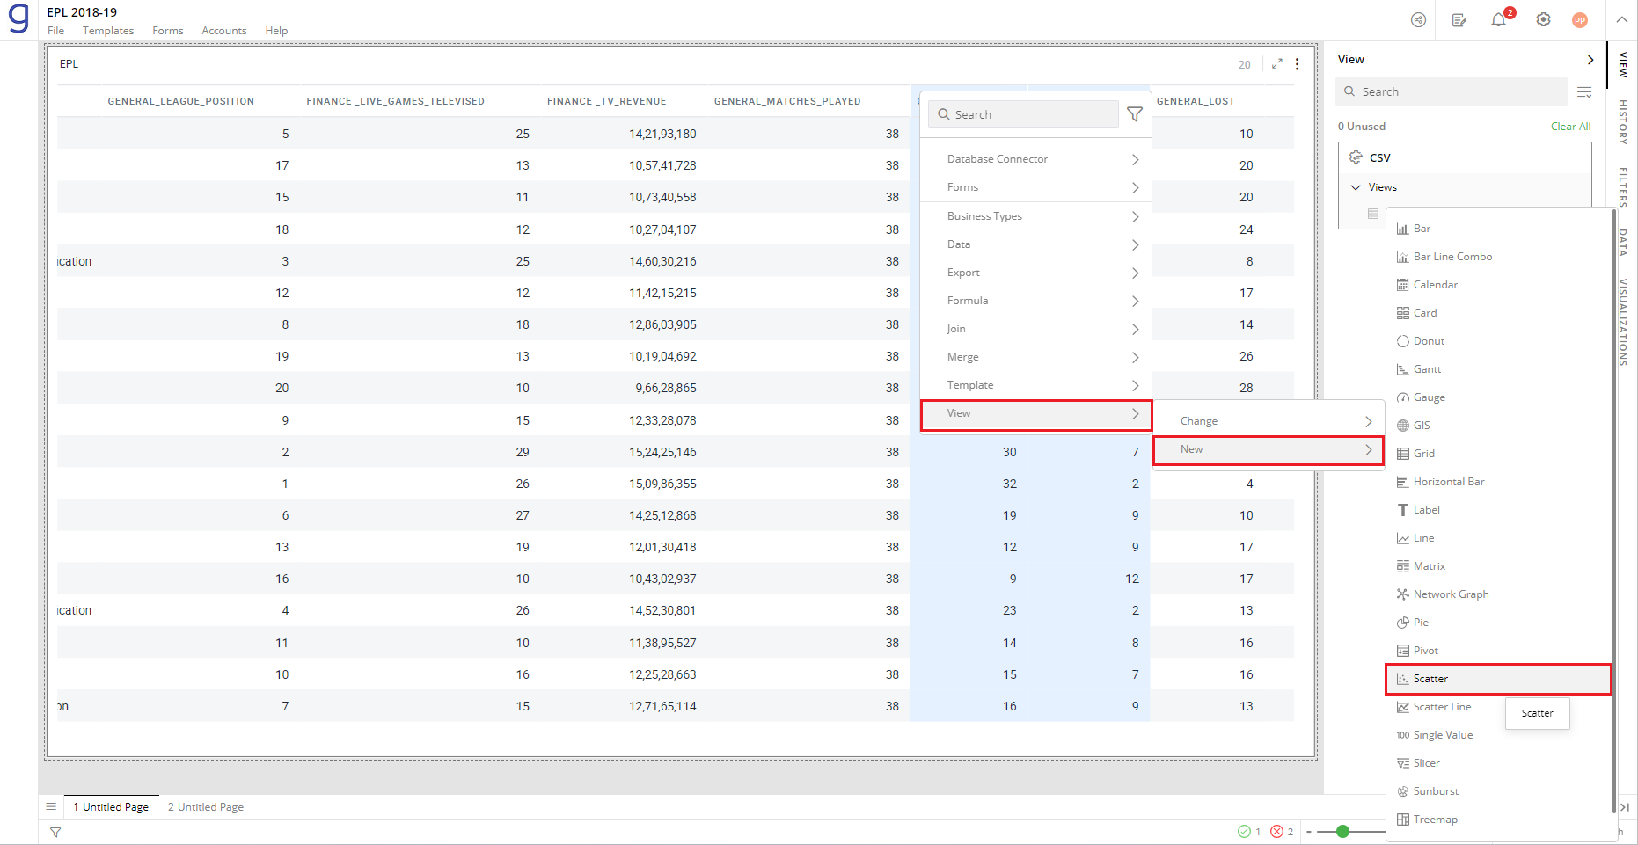Open the New submenu under View
Screen dimensions: 1638x845
(x=1269, y=449)
